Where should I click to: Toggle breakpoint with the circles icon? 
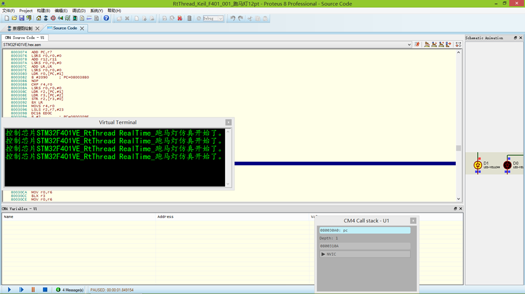tap(458, 44)
